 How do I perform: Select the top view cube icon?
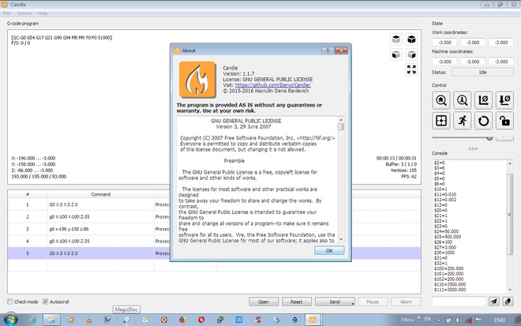coord(396,39)
